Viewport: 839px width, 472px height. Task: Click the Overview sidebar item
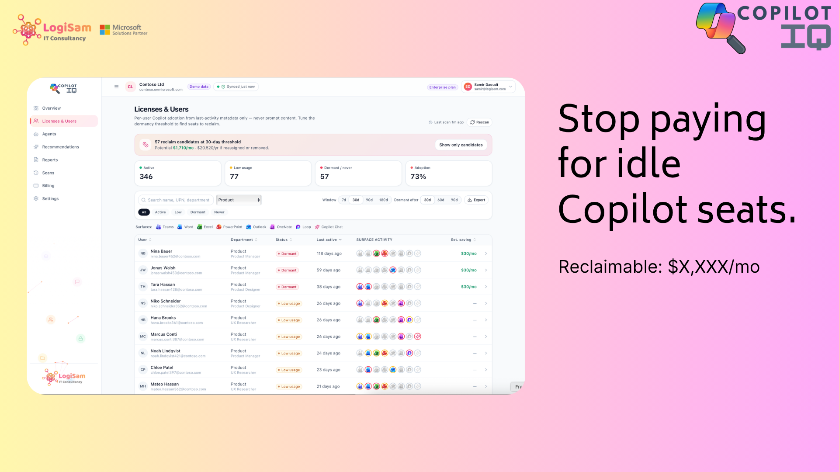[x=64, y=108]
